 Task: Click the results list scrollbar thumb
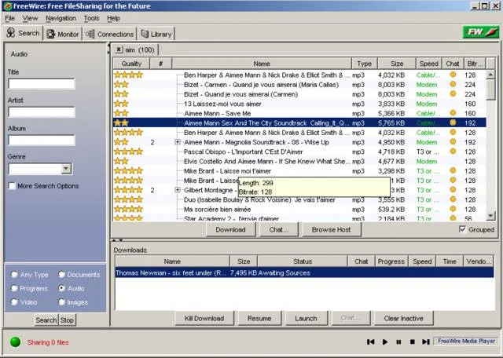pos(490,89)
